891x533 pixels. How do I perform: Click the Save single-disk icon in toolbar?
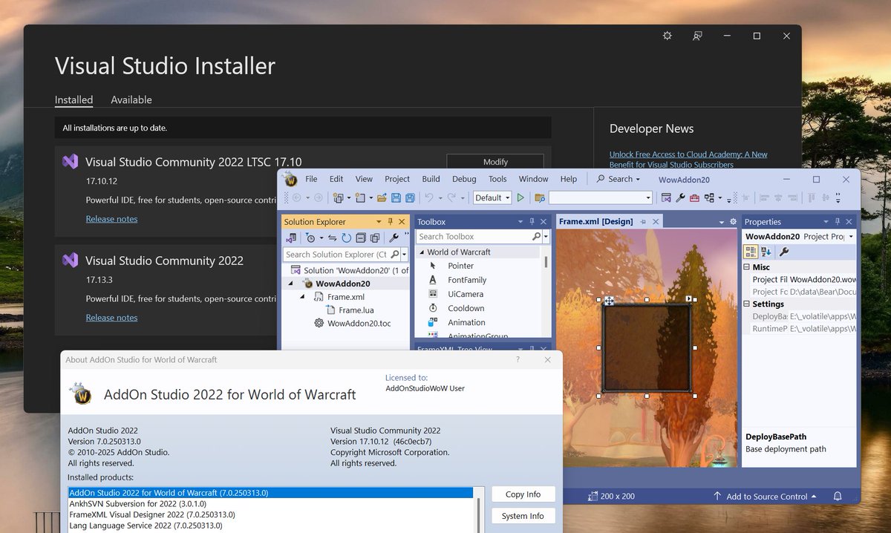[396, 197]
